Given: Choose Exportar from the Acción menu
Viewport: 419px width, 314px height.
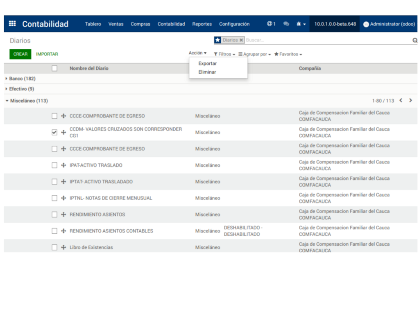Looking at the screenshot, I should 207,63.
